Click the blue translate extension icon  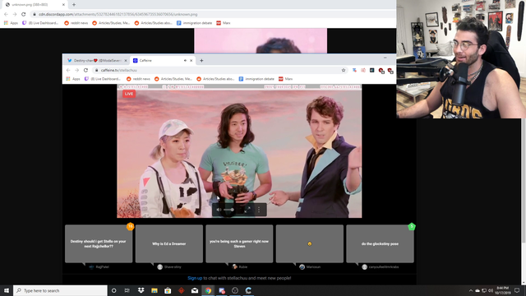point(354,70)
